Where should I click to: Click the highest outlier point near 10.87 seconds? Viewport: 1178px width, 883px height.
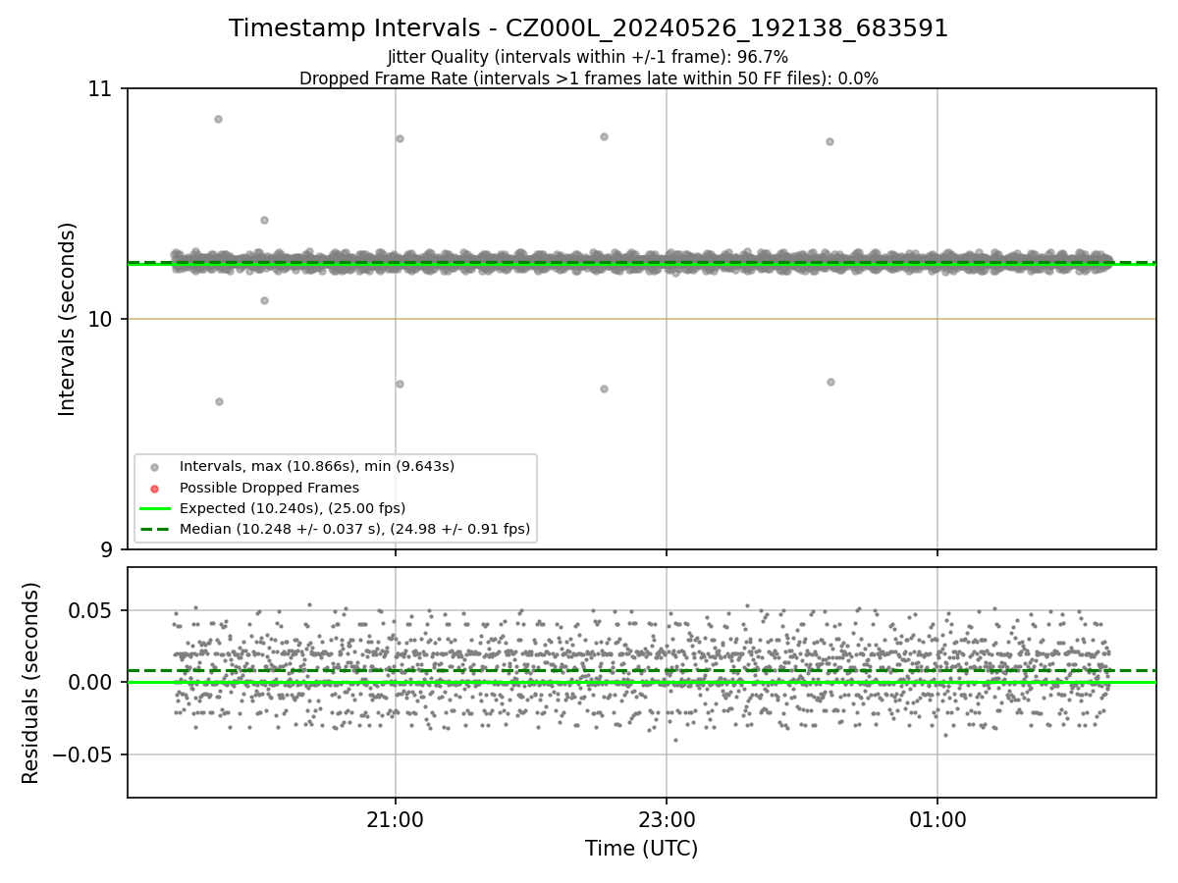pos(218,119)
